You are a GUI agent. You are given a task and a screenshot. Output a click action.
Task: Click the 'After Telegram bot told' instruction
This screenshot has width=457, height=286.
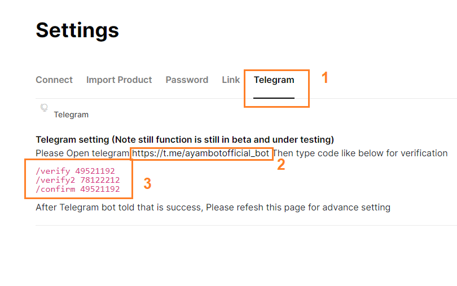(x=213, y=208)
